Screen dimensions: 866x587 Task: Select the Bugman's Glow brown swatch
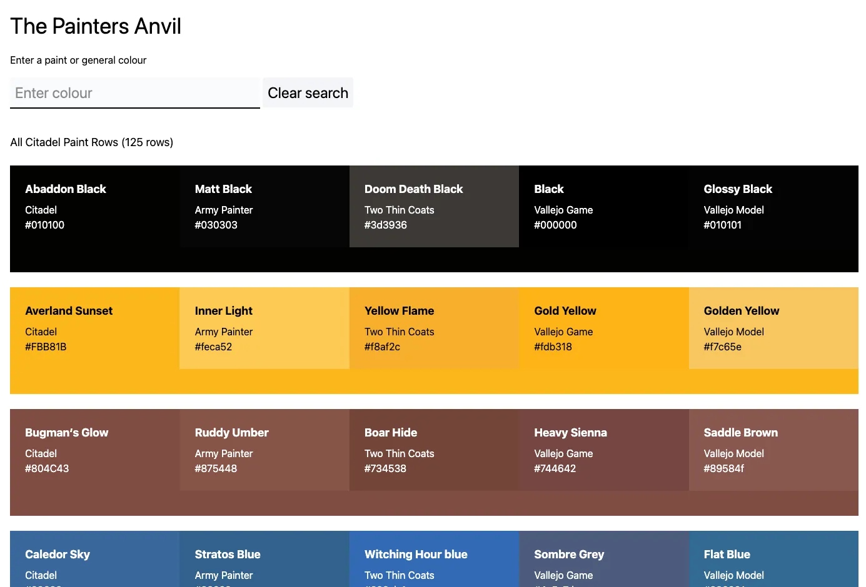click(x=94, y=450)
